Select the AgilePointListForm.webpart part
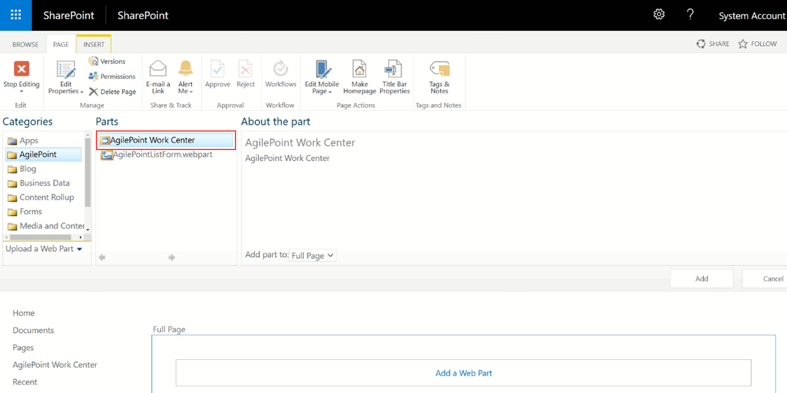The width and height of the screenshot is (787, 393). 157,155
